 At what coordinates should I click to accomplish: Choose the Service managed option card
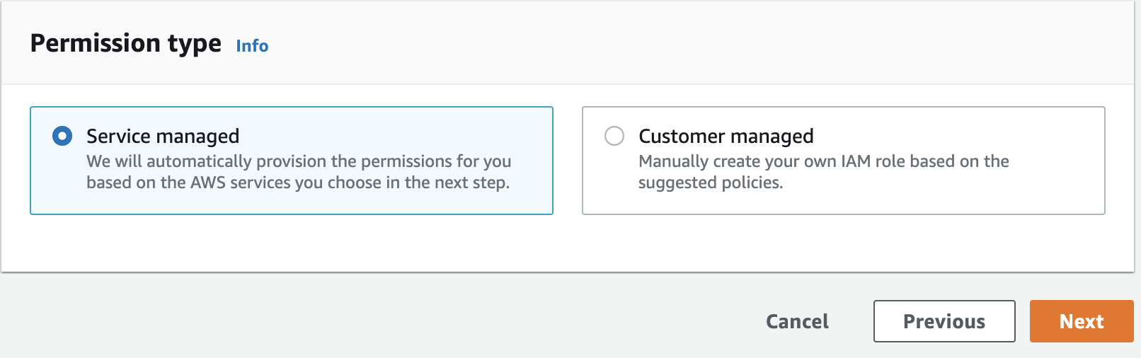292,161
